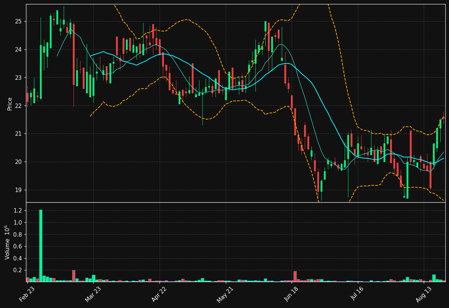Image resolution: width=449 pixels, height=308 pixels.
Task: Click the 25 price tick label
Action: [19, 22]
